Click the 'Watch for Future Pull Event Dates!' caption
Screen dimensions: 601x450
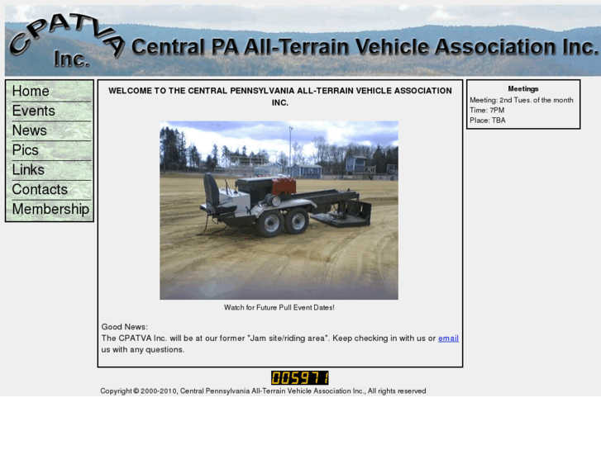[279, 307]
